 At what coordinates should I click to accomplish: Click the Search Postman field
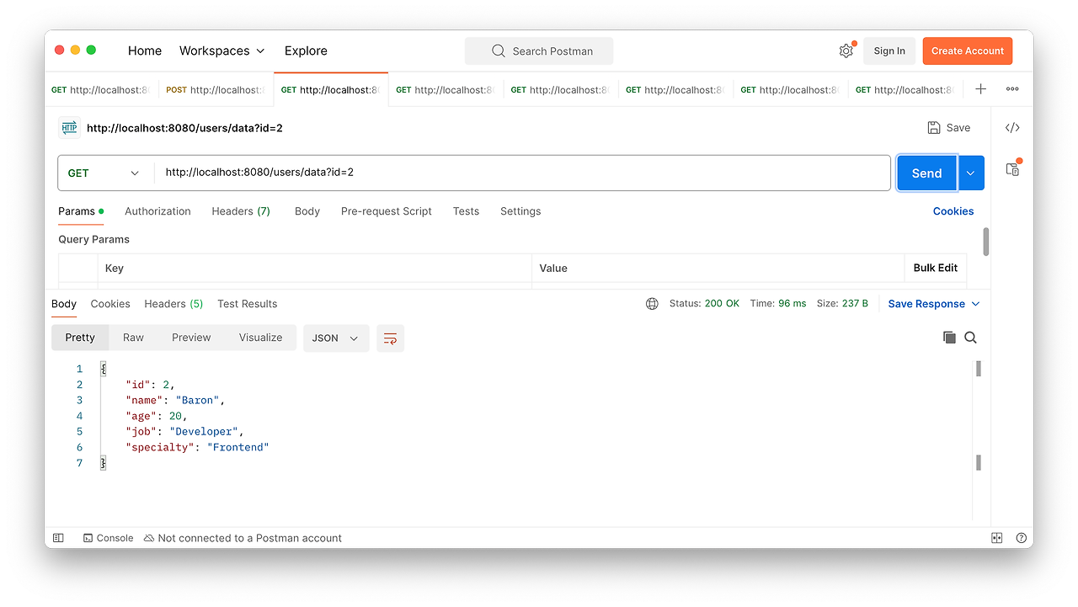pyautogui.click(x=539, y=51)
